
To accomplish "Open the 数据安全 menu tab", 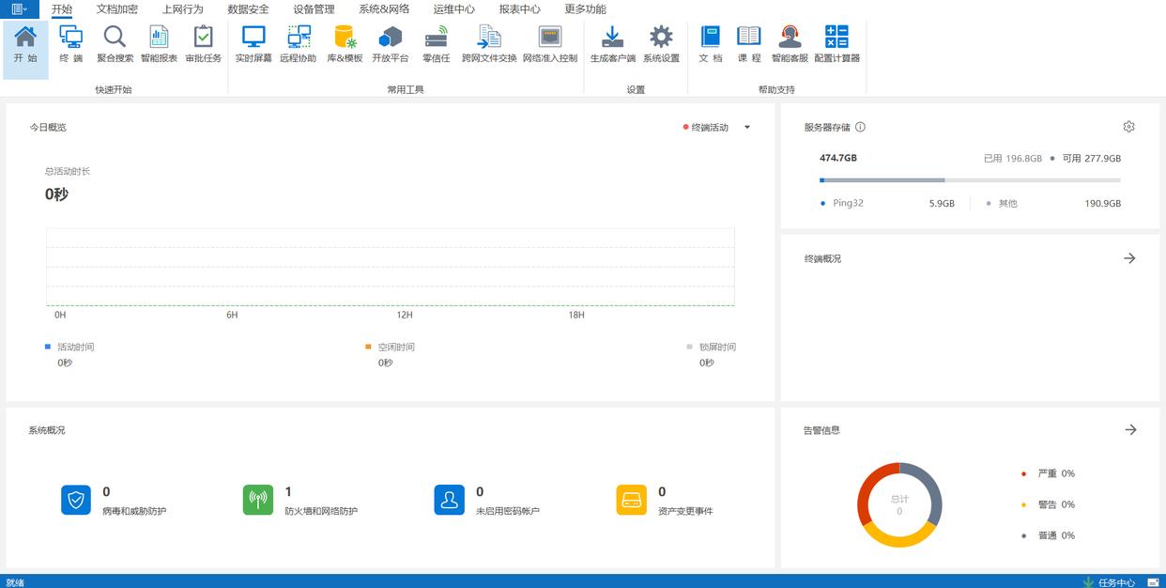I will pyautogui.click(x=248, y=9).
